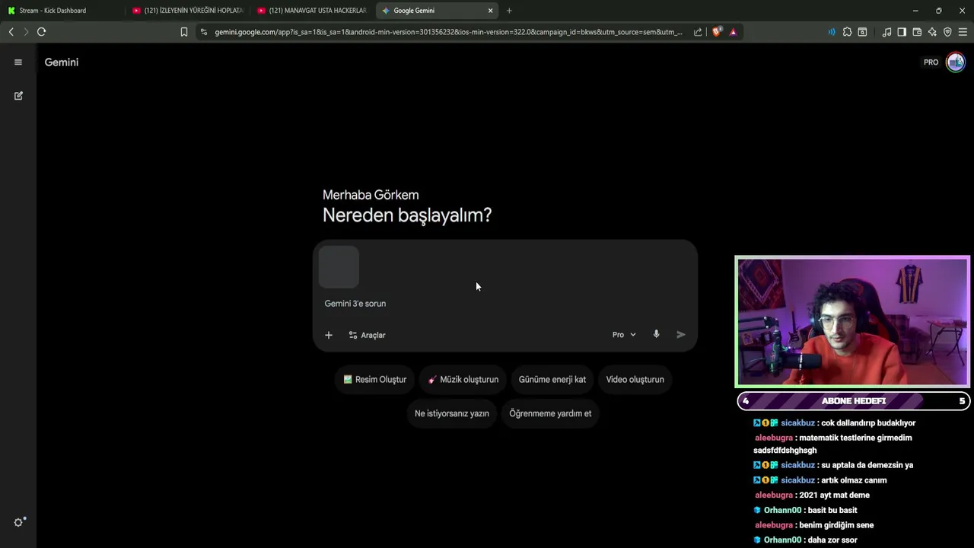Click the streamer webcam overlay
The width and height of the screenshot is (974, 548).
click(852, 322)
